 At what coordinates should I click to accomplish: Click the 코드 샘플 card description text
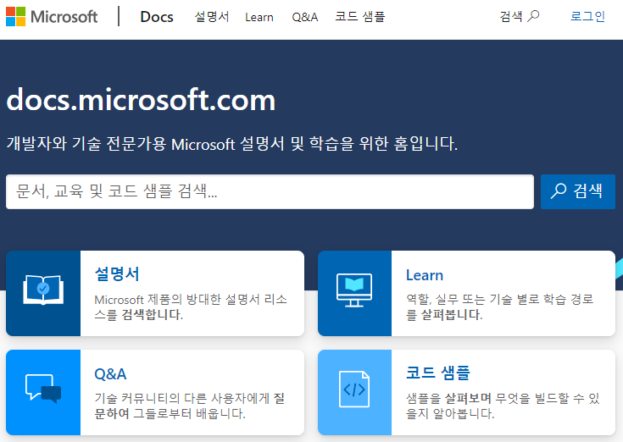click(x=503, y=406)
